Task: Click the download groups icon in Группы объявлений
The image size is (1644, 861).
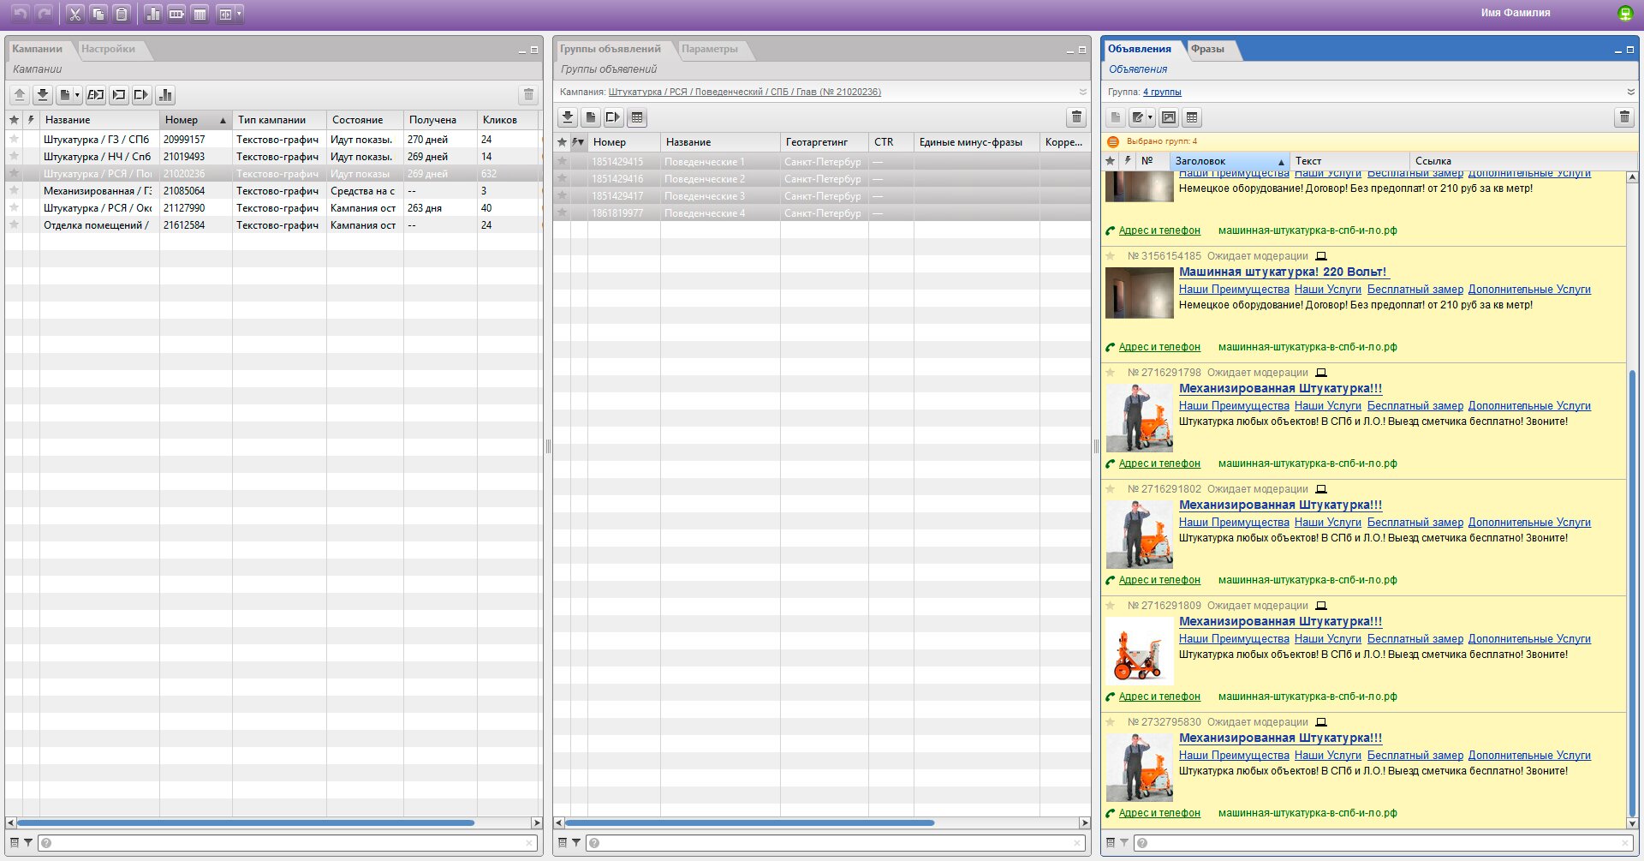Action: click(x=568, y=117)
